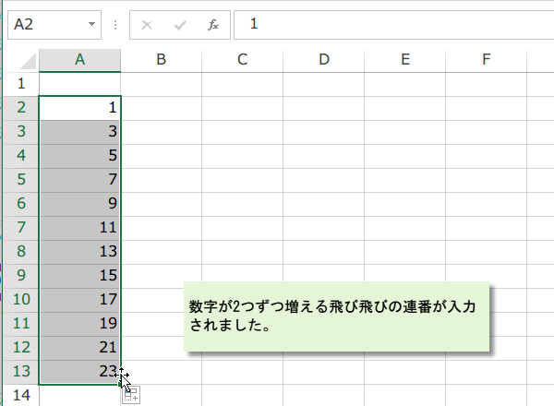Image resolution: width=554 pixels, height=406 pixels.
Task: Click empty cell C1
Action: point(242,83)
